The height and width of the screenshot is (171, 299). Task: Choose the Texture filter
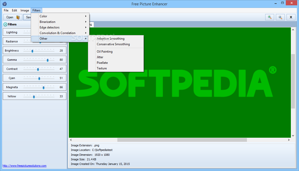(x=116, y=68)
